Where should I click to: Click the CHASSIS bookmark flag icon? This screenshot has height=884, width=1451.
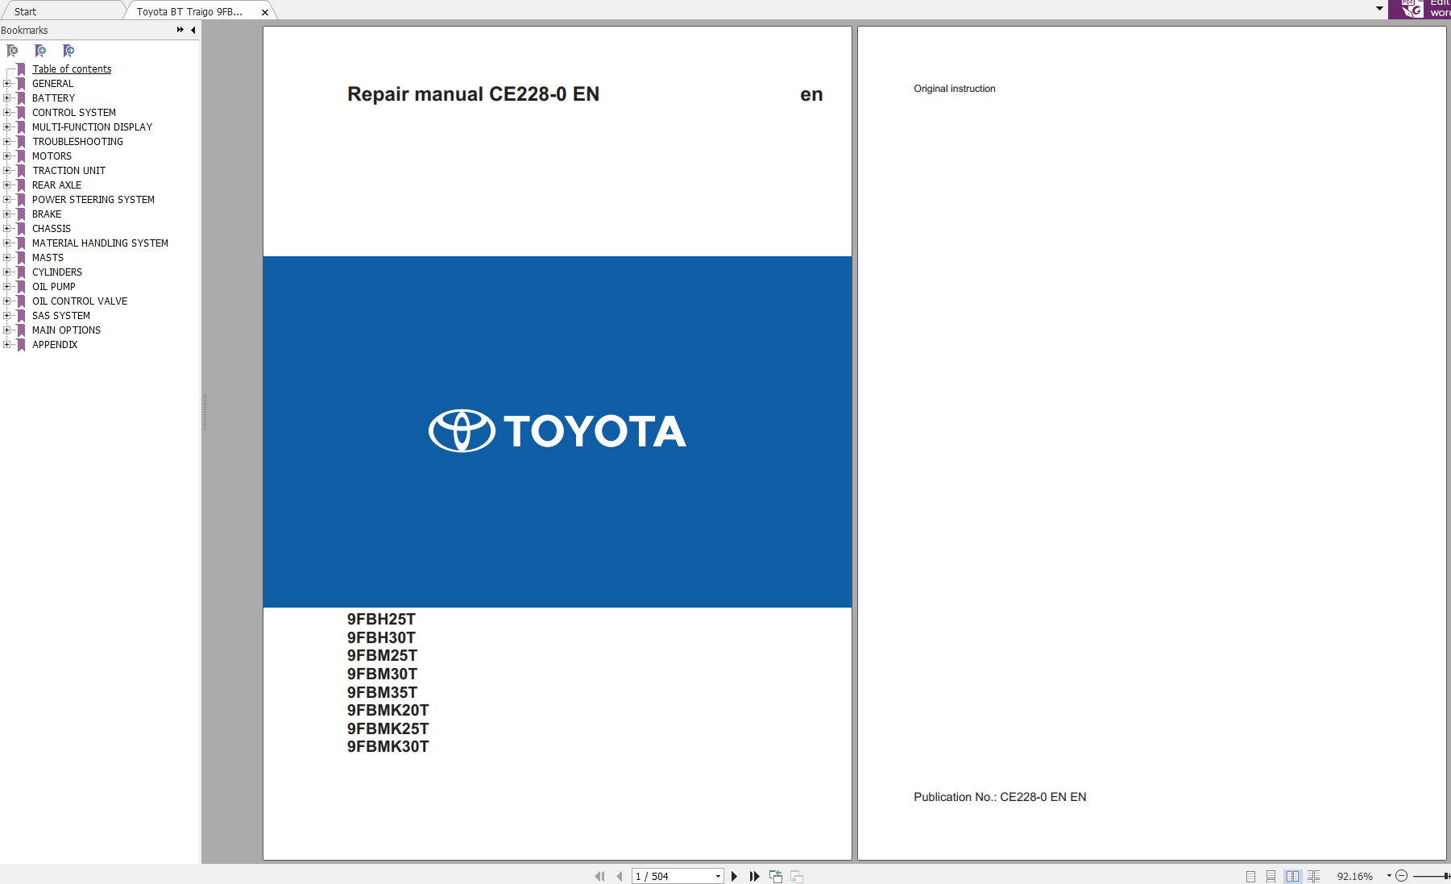(x=22, y=229)
